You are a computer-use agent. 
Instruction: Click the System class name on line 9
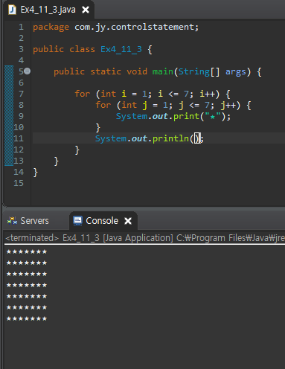[132, 116]
